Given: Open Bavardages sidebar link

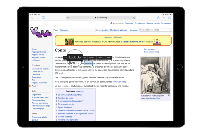Looking at the screenshot, I should [x=37, y=77].
